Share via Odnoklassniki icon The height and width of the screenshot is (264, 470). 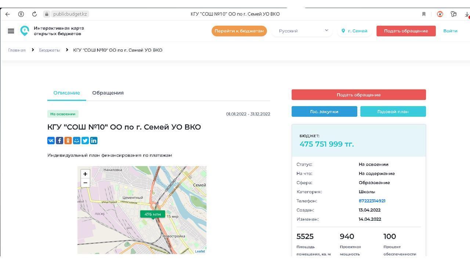tap(68, 140)
